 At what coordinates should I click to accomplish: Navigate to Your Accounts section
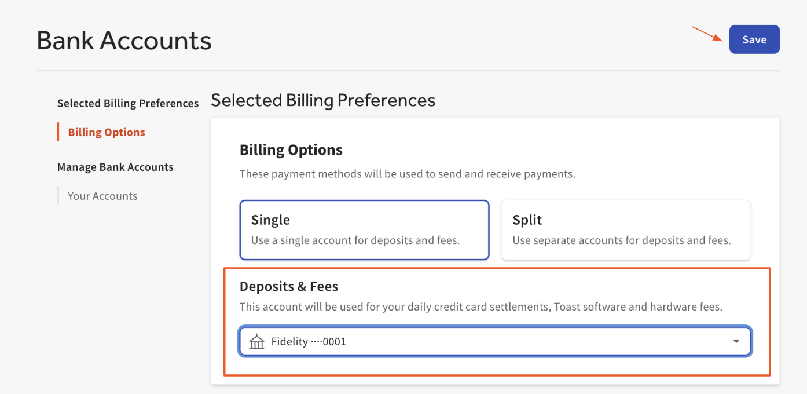[102, 196]
